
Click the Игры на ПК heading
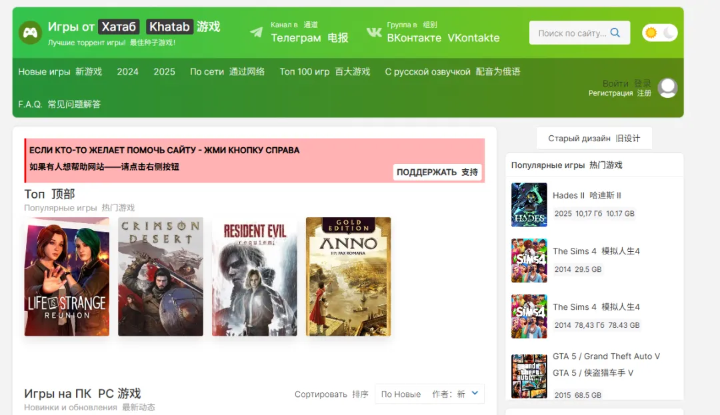point(83,394)
